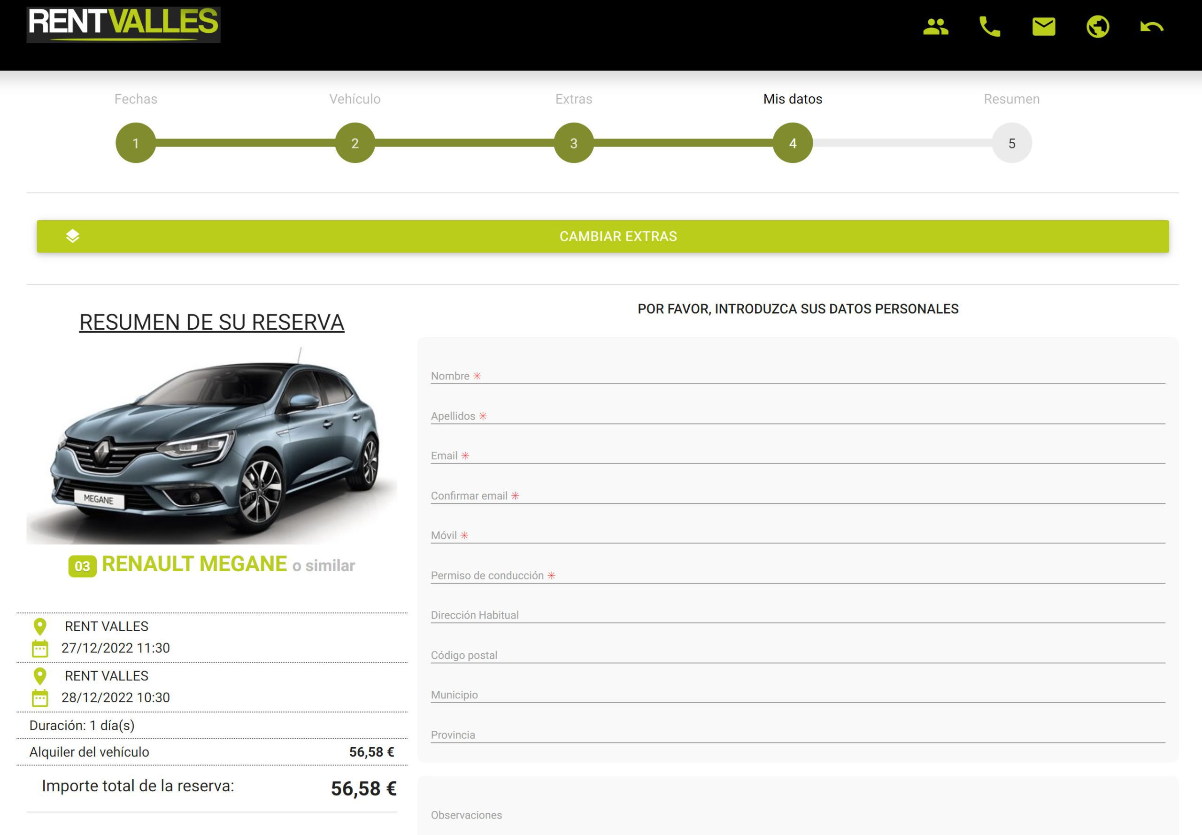1202x835 pixels.
Task: Open the user account people icon
Action: [936, 26]
